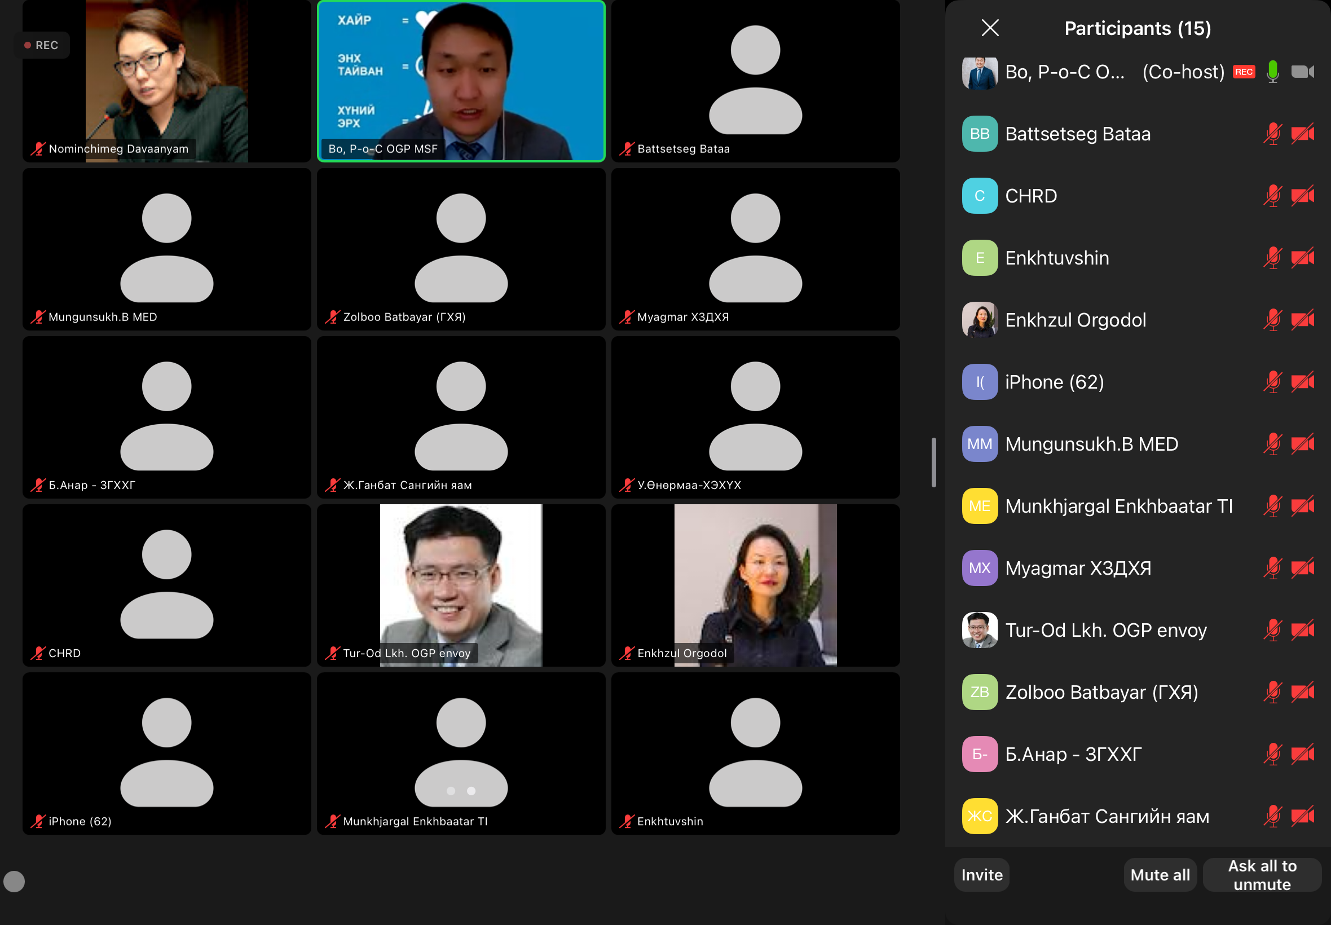Select Bo's active speaker video tile
Viewport: 1331px width, 925px height.
tap(461, 81)
